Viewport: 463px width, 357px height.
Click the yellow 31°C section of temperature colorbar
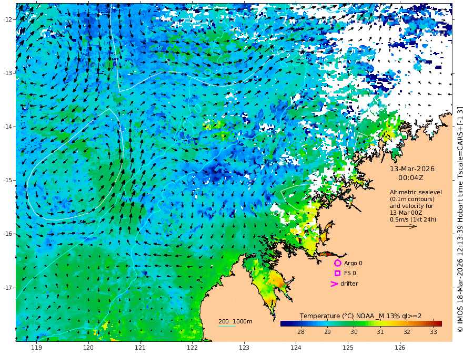[380, 323]
